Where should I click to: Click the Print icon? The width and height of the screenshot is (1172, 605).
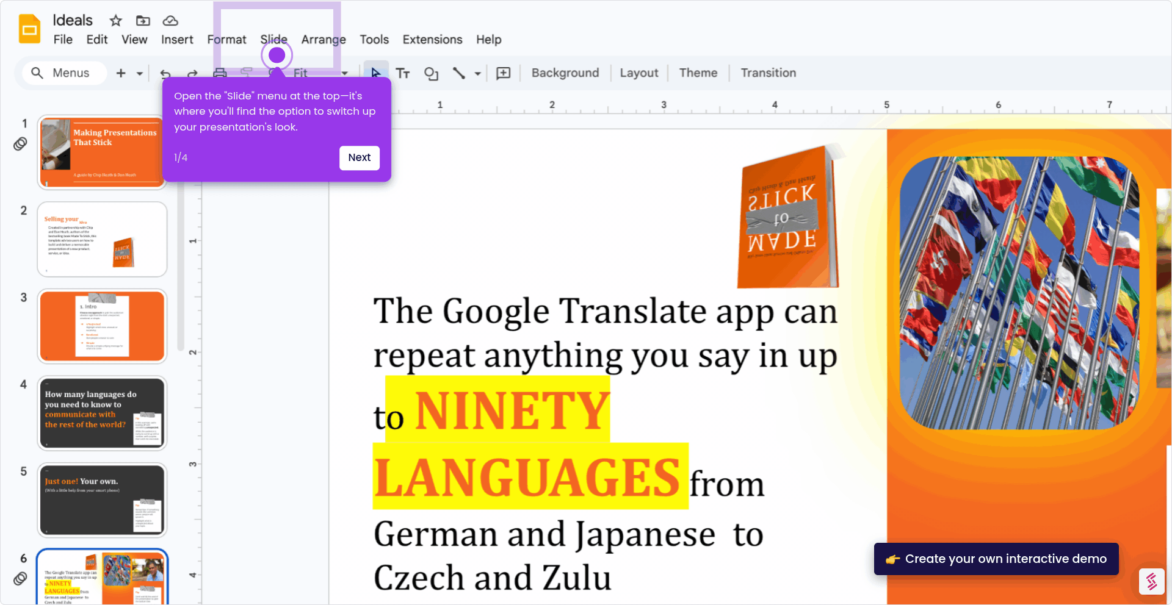(x=220, y=73)
